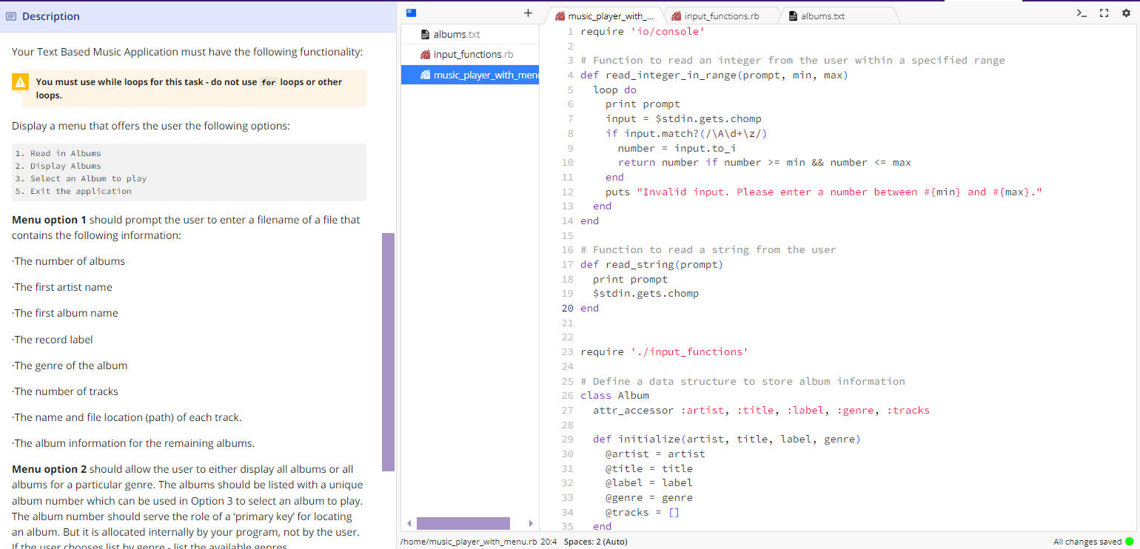
Task: Click the cursor position 20:4 in status bar
Action: [x=549, y=542]
